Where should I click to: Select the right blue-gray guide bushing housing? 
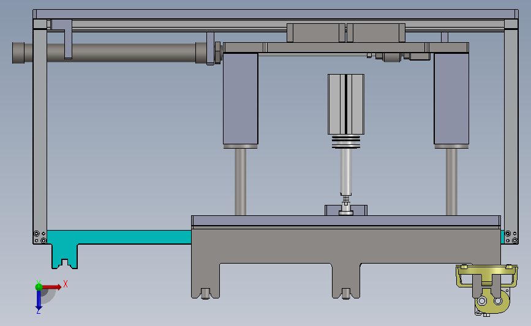[451, 98]
